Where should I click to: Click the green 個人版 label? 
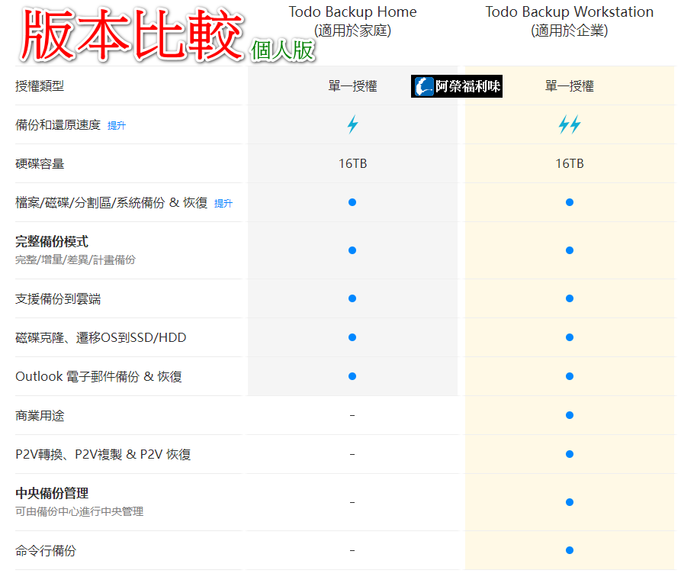pyautogui.click(x=282, y=49)
